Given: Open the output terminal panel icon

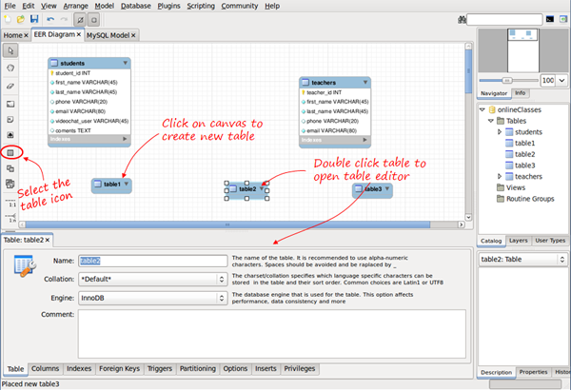Looking at the screenshot, I should [550, 19].
